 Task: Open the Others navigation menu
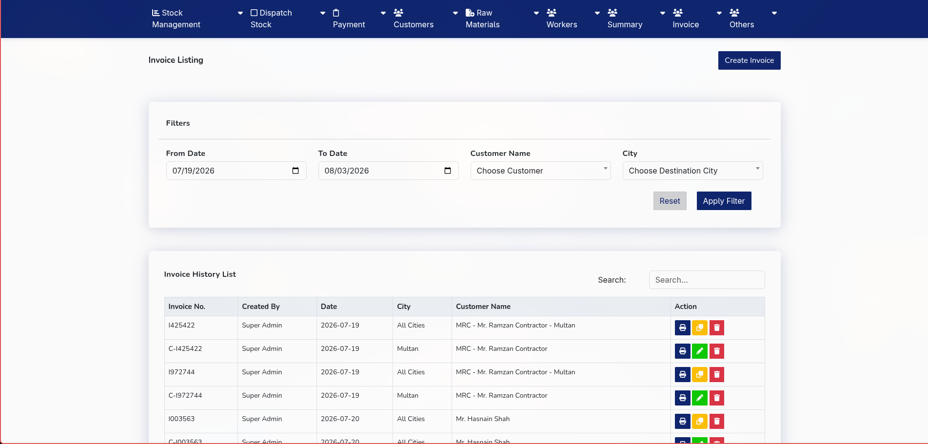(x=742, y=19)
